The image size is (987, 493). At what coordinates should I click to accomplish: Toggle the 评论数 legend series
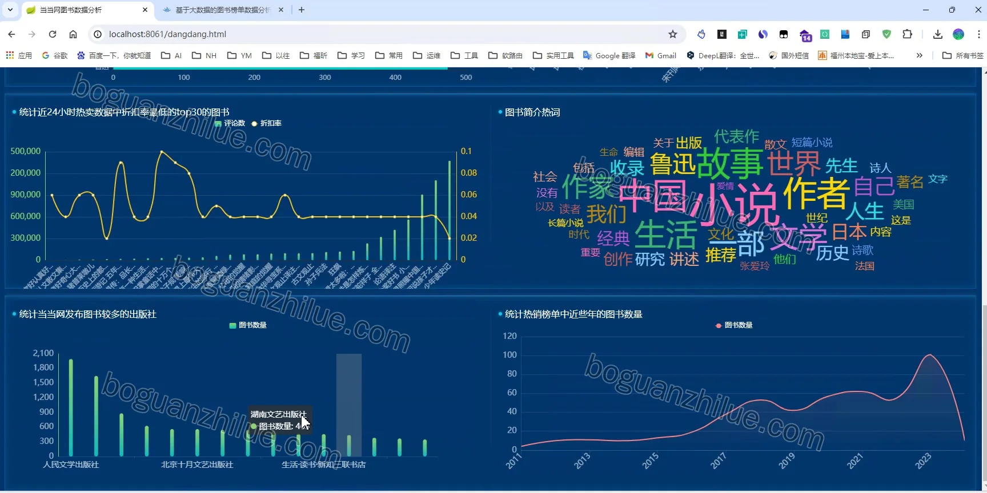230,123
